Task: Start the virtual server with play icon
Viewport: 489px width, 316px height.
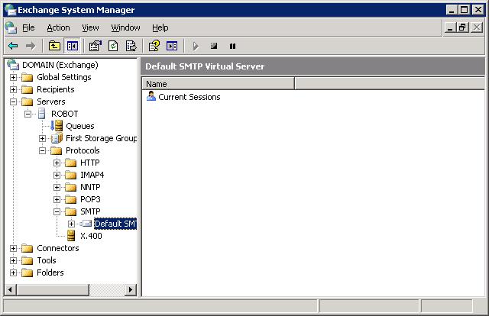Action: pos(196,46)
